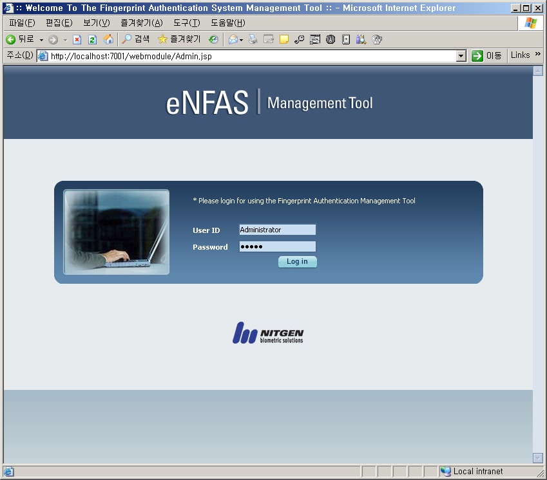The height and width of the screenshot is (480, 547).
Task: Click the Log in button
Action: point(297,262)
